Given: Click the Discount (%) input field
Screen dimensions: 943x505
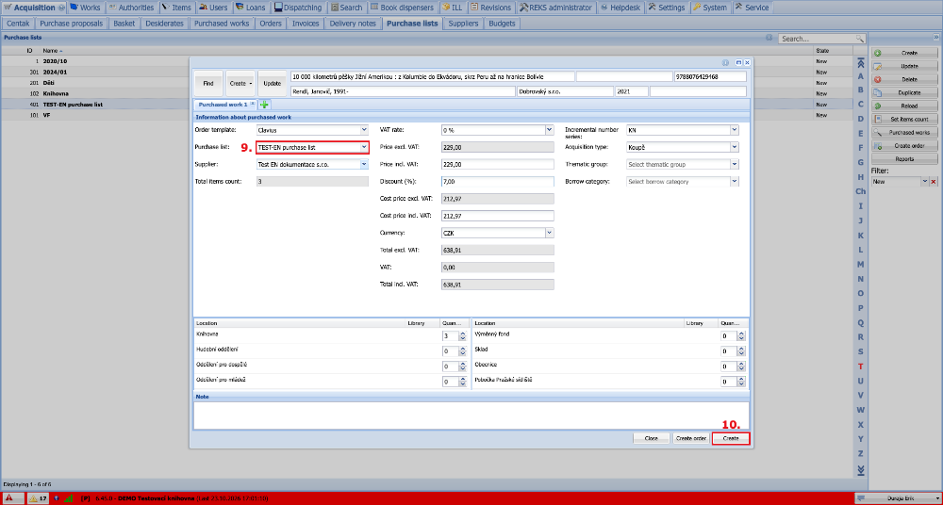Looking at the screenshot, I should (x=497, y=181).
